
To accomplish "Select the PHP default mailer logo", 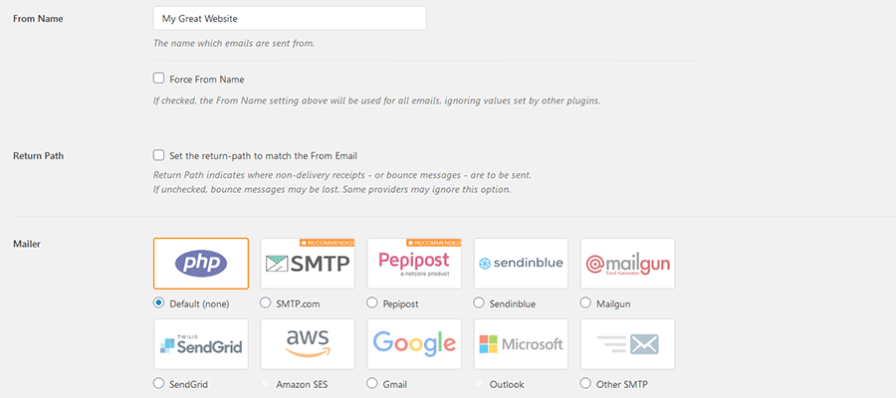I will click(x=201, y=264).
